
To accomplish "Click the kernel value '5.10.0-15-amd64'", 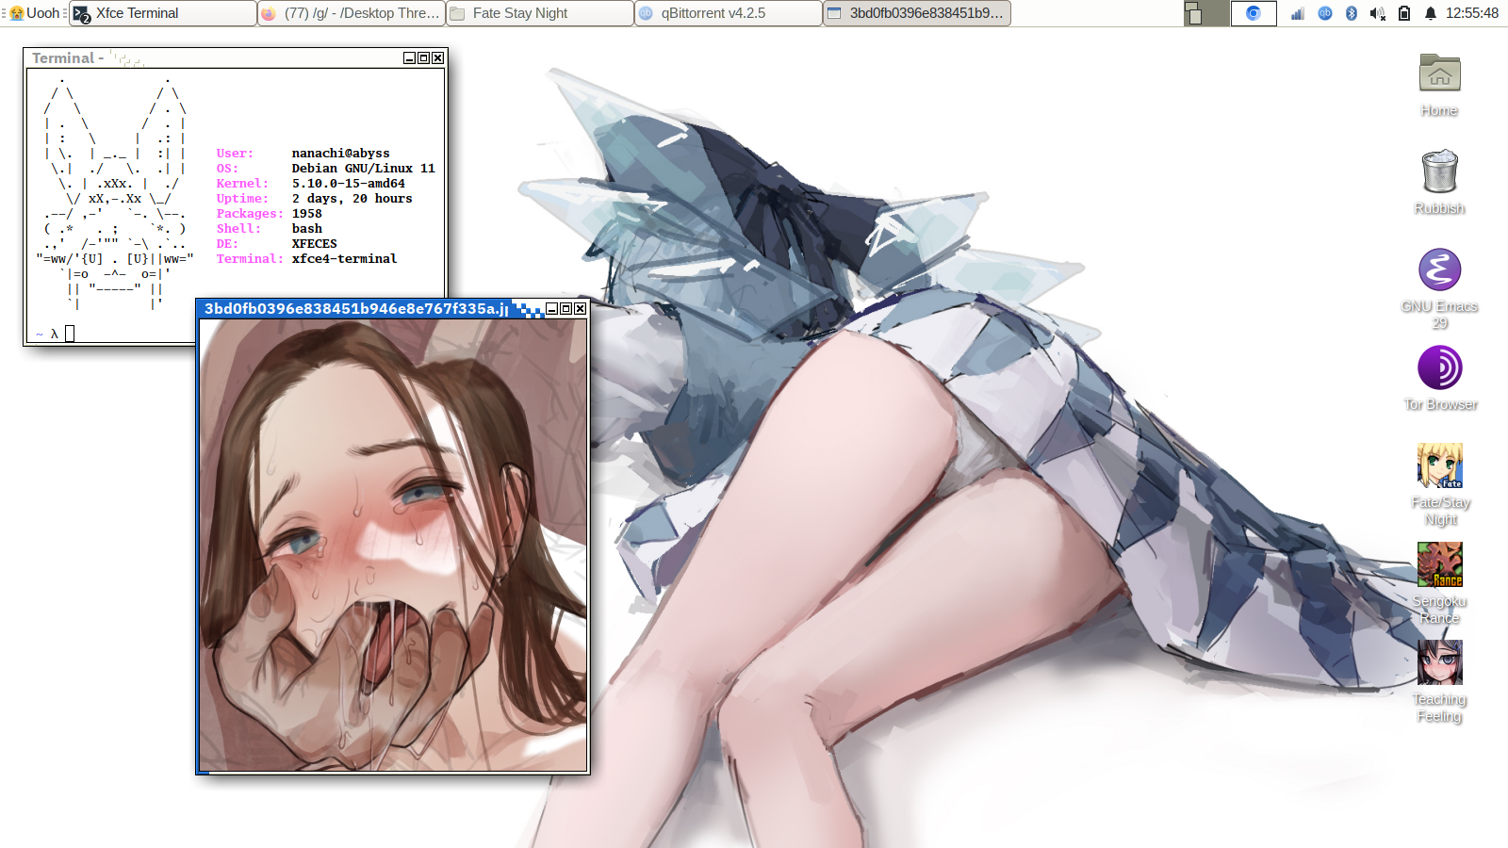I will [x=348, y=183].
